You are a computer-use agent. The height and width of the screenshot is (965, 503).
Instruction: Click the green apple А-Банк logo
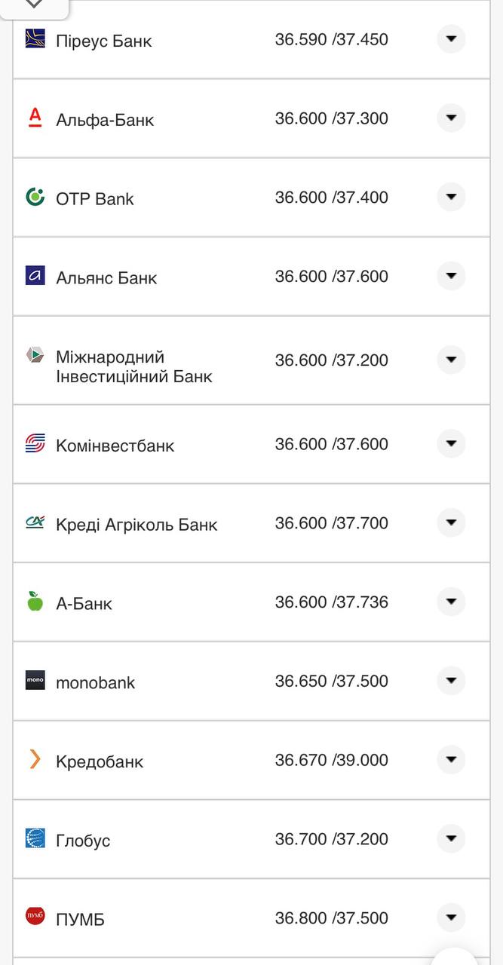click(x=35, y=601)
